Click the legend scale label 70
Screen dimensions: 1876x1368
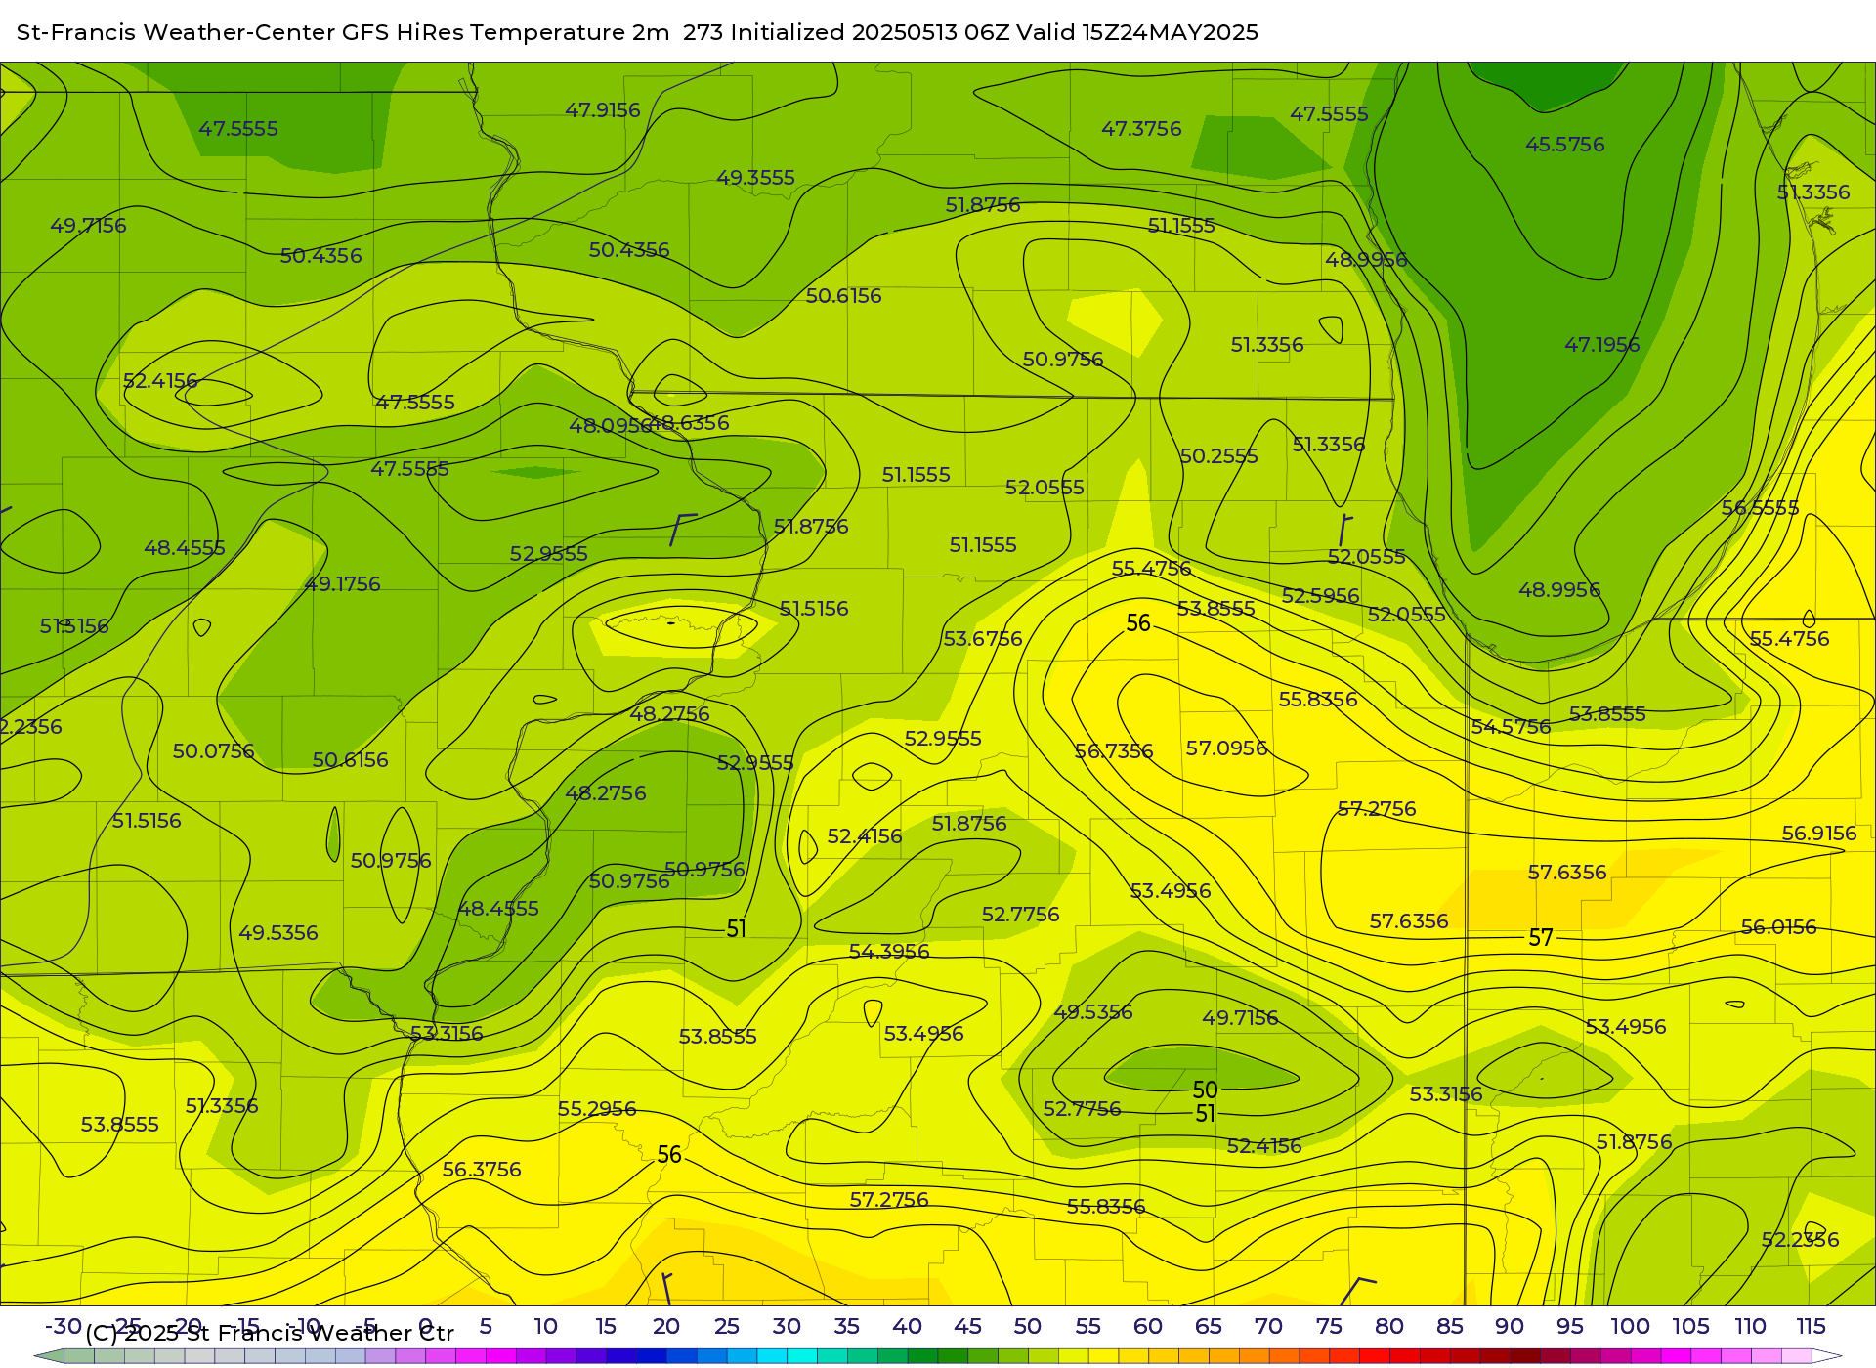pyautogui.click(x=1268, y=1326)
